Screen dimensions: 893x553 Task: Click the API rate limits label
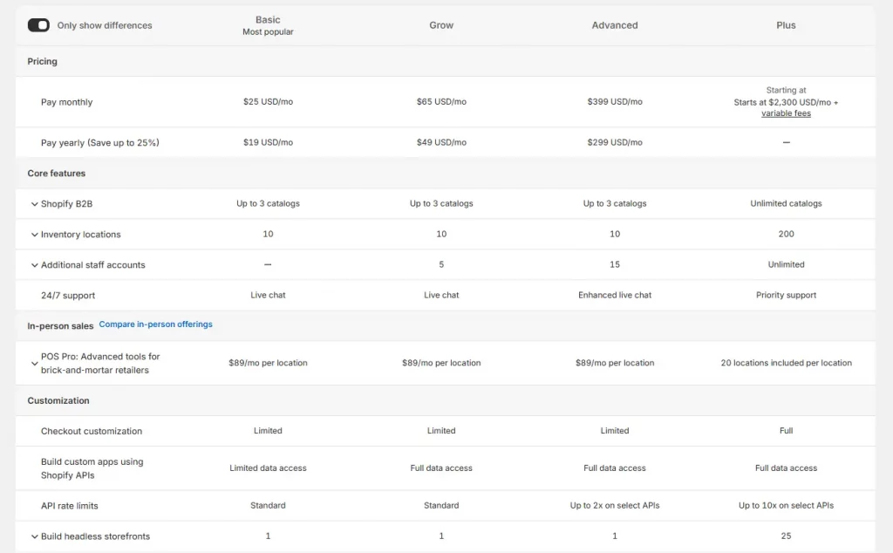(x=70, y=506)
